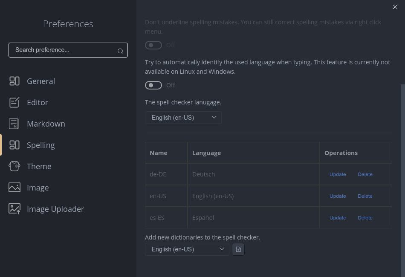Click the Operations column header
Screen dimensions: 405x277
click(356, 153)
